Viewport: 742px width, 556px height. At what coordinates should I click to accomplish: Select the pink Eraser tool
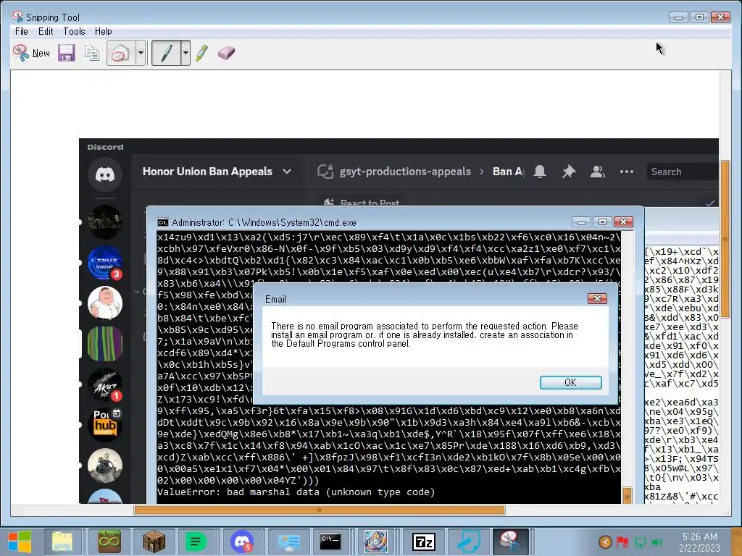coord(226,53)
